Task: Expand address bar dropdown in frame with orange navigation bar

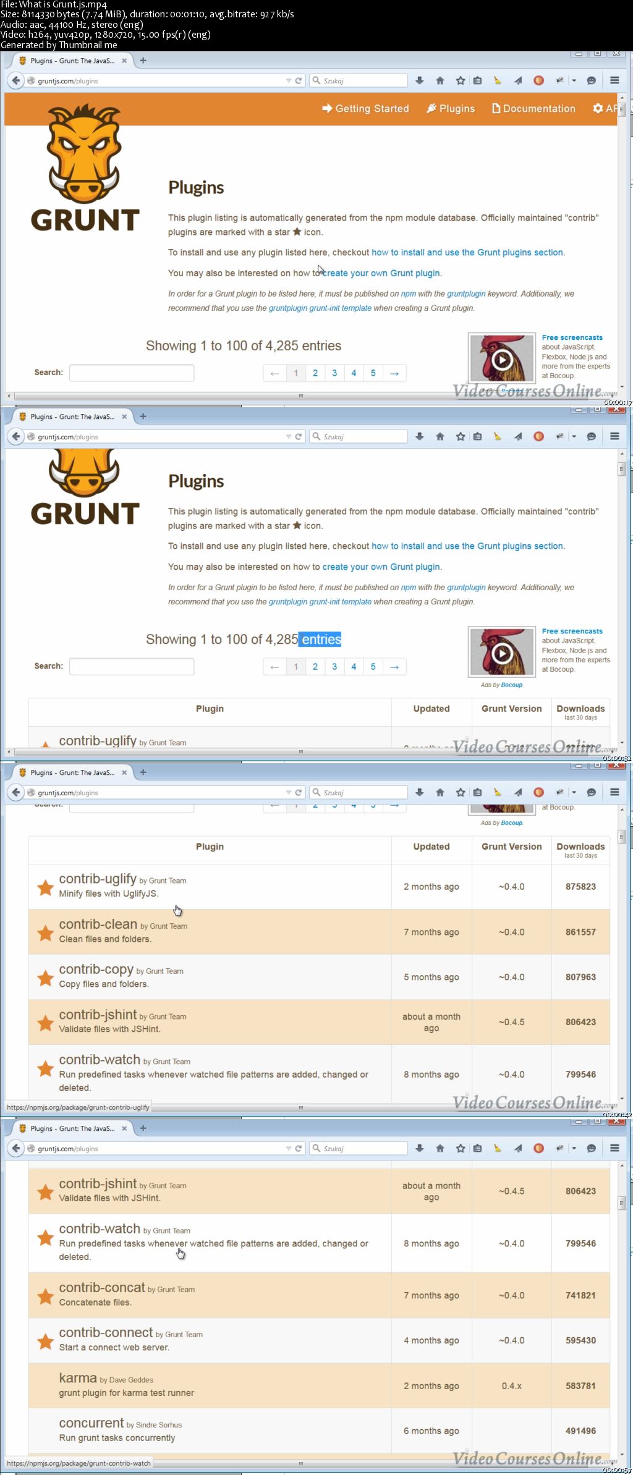Action: (x=288, y=80)
